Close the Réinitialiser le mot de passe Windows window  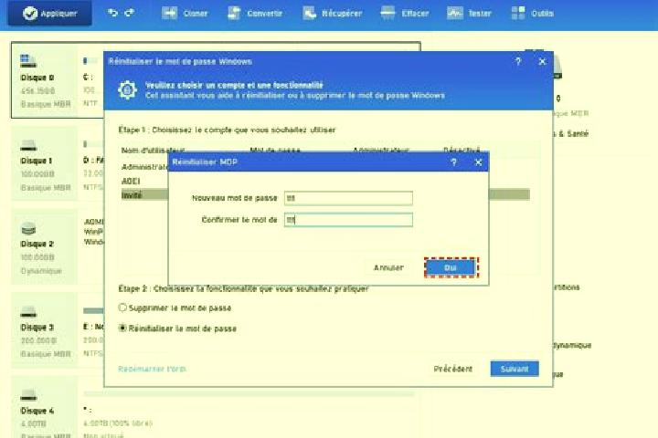pyautogui.click(x=542, y=62)
